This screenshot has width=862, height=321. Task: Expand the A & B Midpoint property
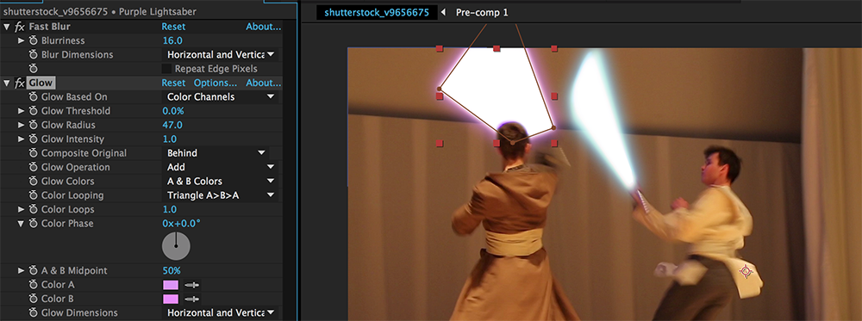tap(22, 270)
